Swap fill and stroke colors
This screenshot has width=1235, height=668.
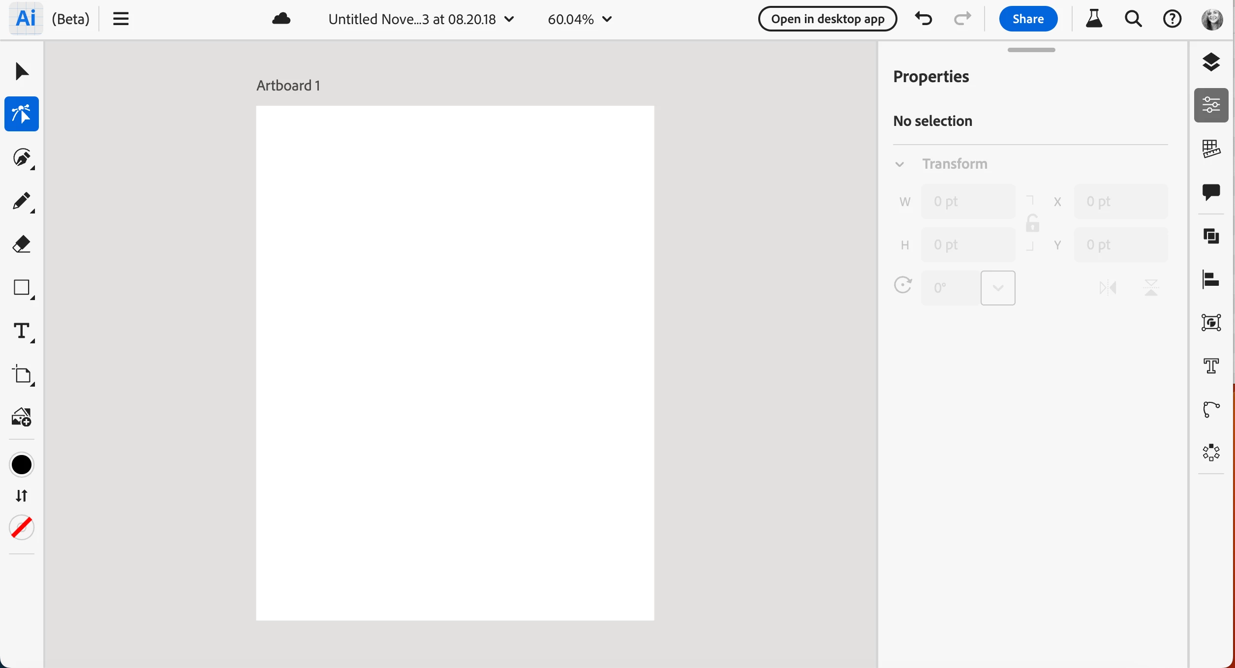(x=22, y=495)
